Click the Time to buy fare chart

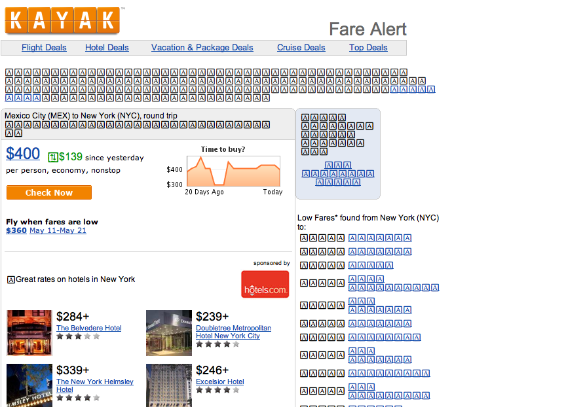tap(233, 171)
